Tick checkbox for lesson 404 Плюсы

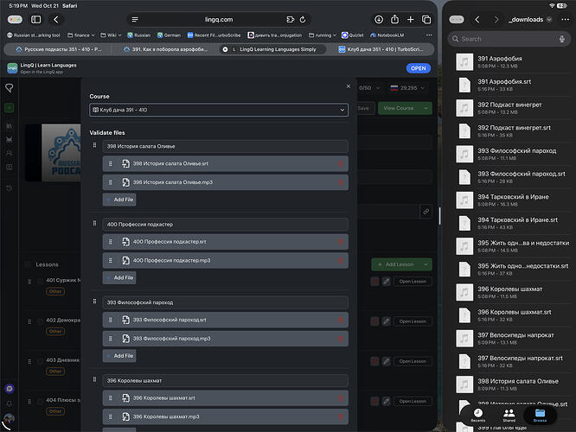40,402
